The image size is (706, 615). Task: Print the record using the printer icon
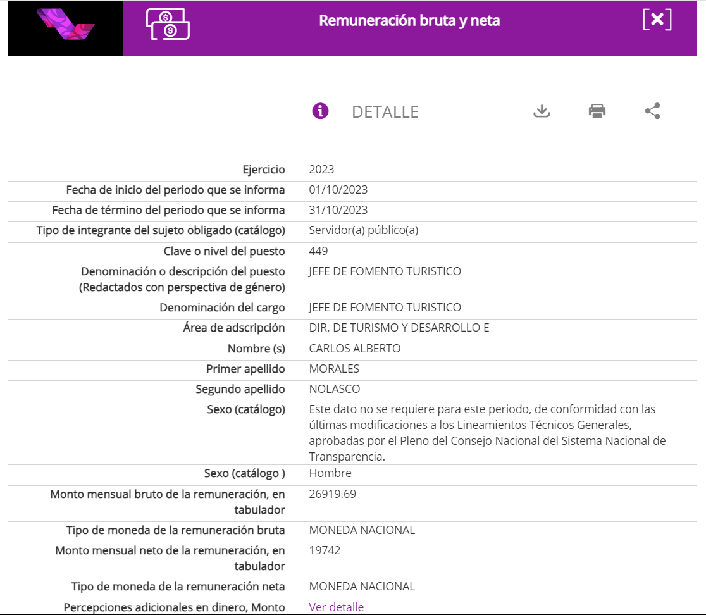coord(597,111)
